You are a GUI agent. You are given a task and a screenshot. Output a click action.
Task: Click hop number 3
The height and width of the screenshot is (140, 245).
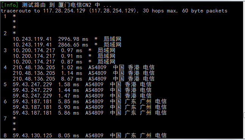pos(5,50)
